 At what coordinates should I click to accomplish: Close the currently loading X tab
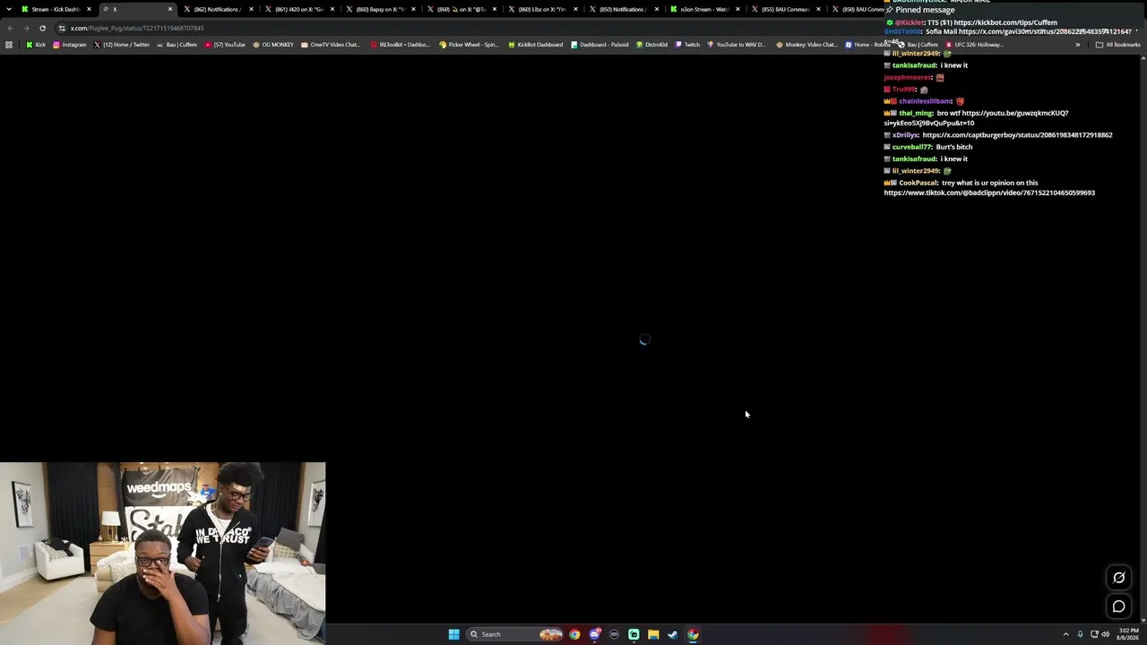tap(169, 9)
